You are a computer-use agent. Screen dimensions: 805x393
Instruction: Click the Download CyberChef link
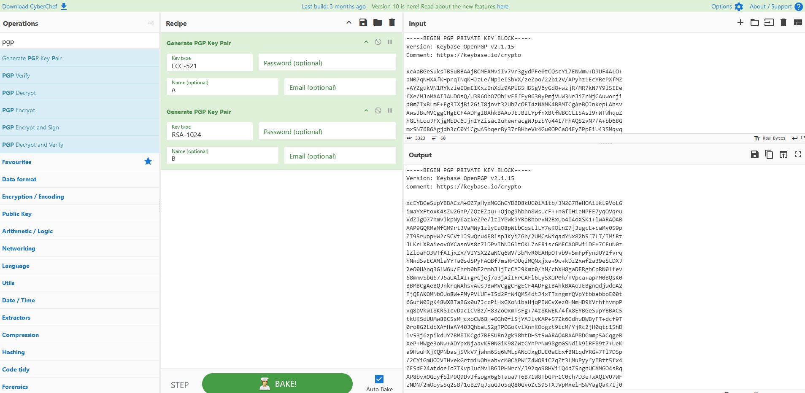pos(30,6)
